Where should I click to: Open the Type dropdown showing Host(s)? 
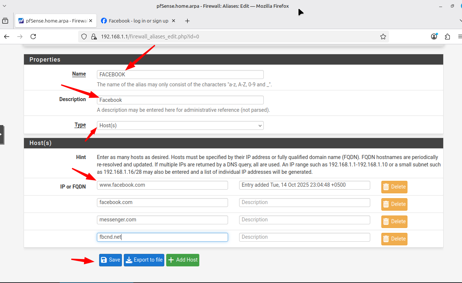(x=180, y=125)
